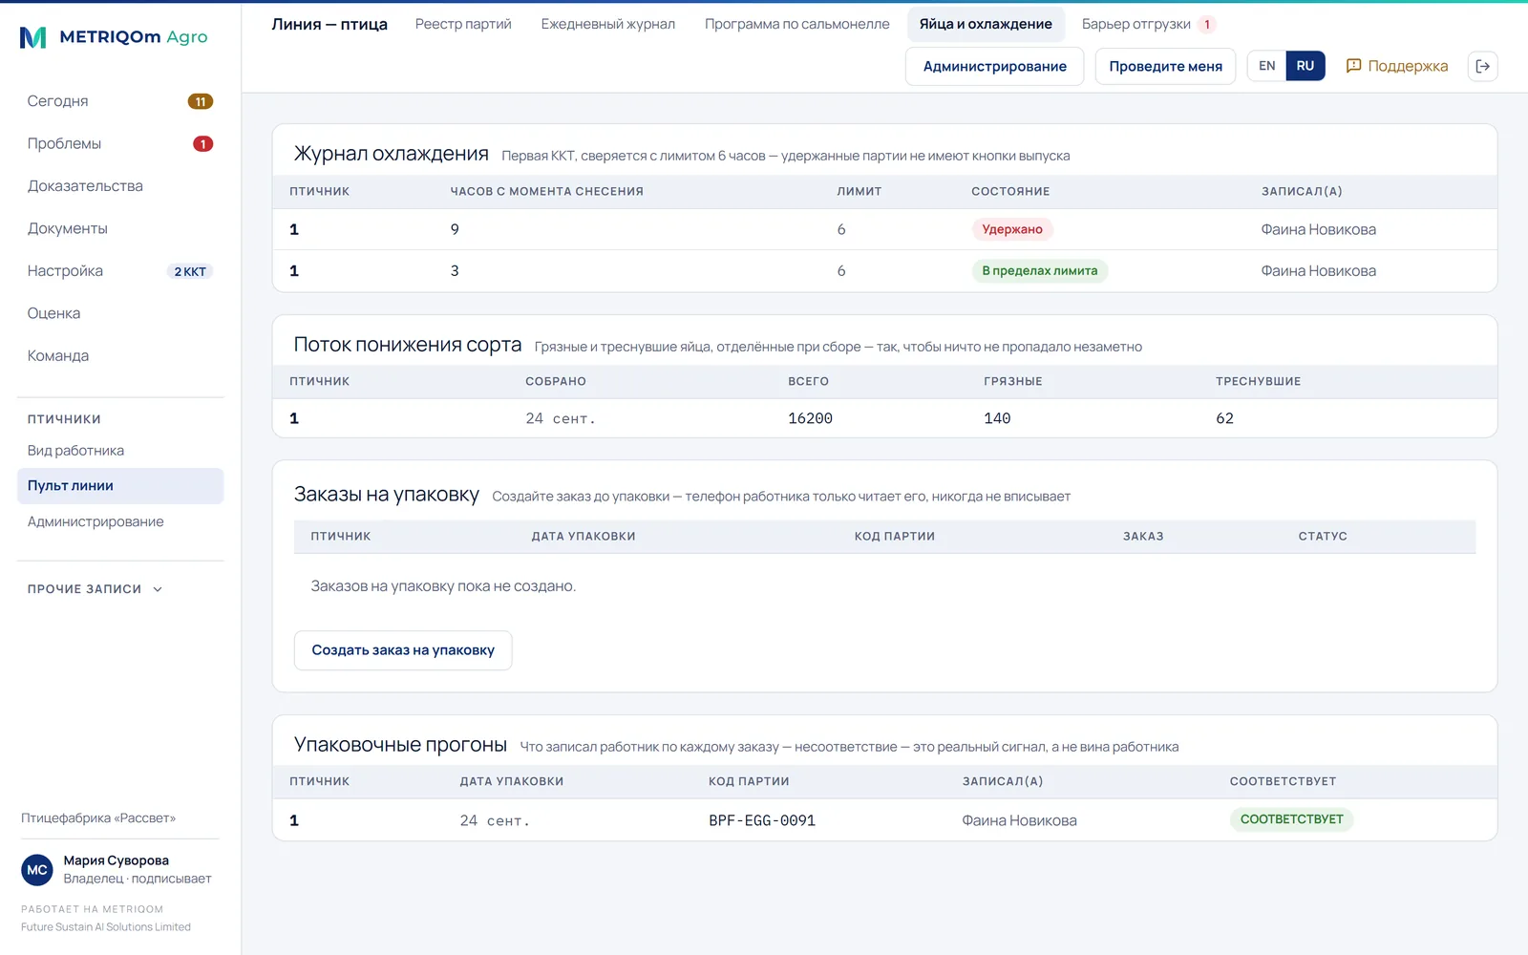
Task: Open Документы in sidebar
Action: click(x=120, y=228)
